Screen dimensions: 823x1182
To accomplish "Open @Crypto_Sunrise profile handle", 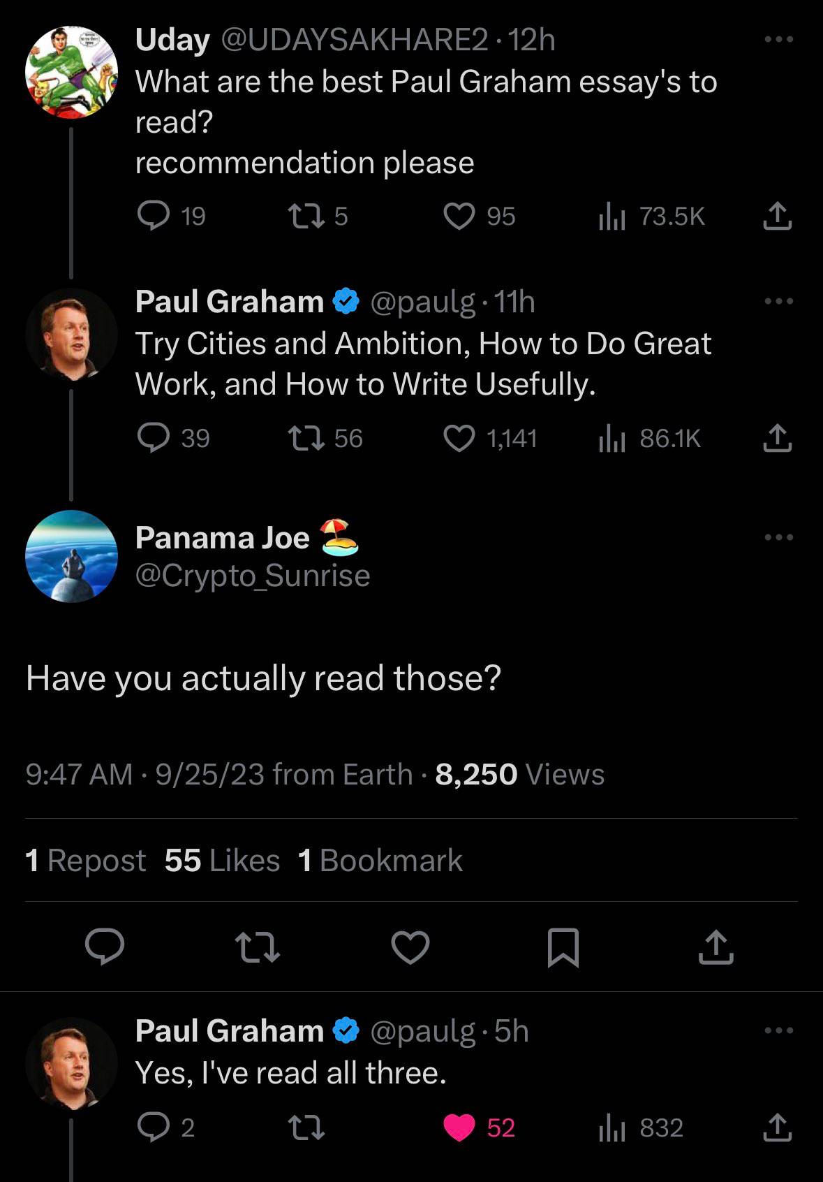I will coord(252,576).
